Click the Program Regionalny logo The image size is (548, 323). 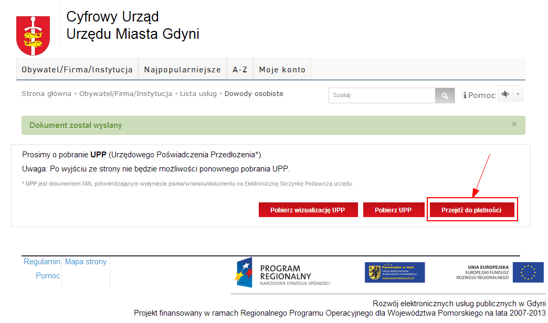(x=282, y=273)
